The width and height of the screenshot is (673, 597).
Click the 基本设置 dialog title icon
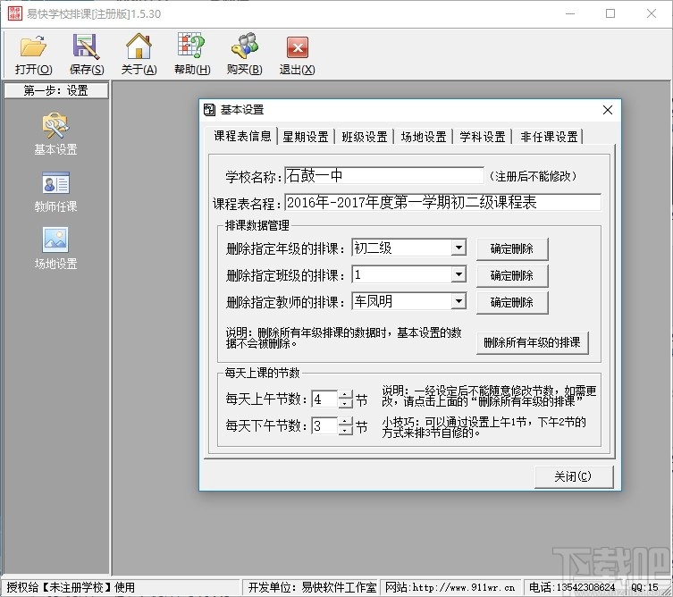(x=209, y=110)
